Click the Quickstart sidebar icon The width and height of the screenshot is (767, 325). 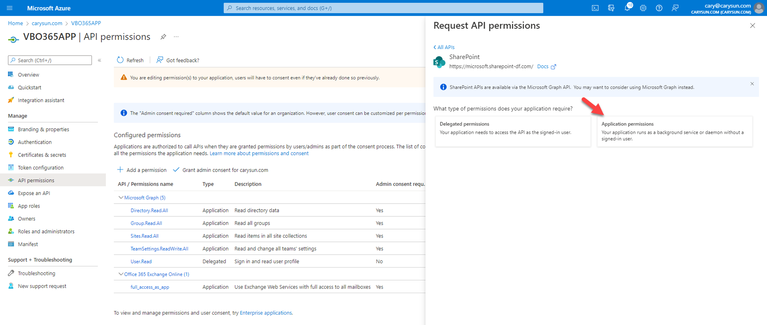click(x=11, y=87)
